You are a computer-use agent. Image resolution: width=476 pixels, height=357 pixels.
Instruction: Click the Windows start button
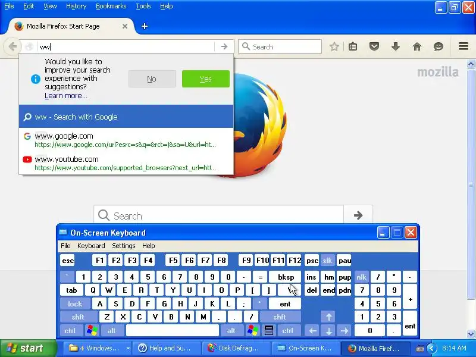[29, 348]
